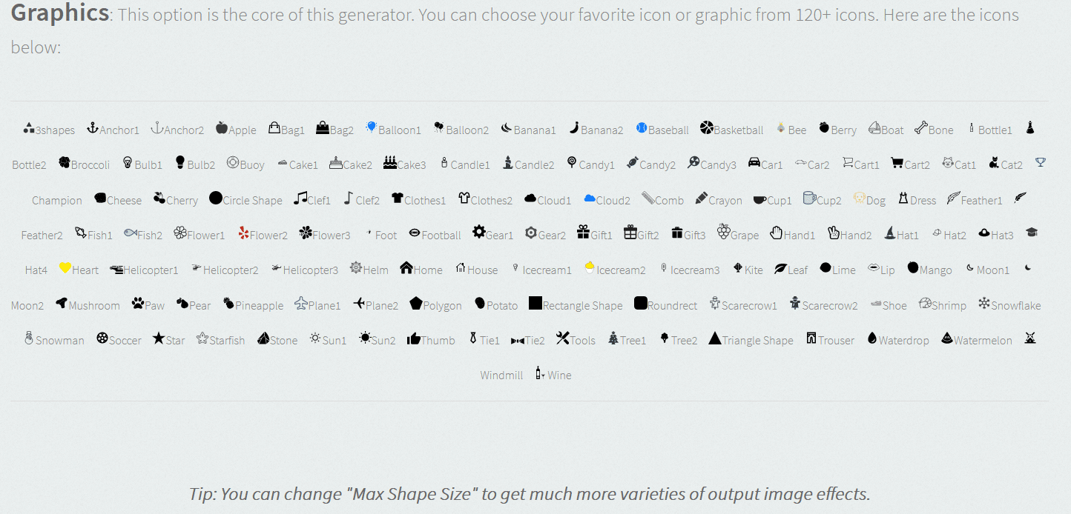
Task: Select the Circle Shape icon
Action: coord(216,198)
